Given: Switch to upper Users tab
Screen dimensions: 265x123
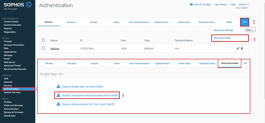Looking at the screenshot, I should pyautogui.click(x=116, y=22).
